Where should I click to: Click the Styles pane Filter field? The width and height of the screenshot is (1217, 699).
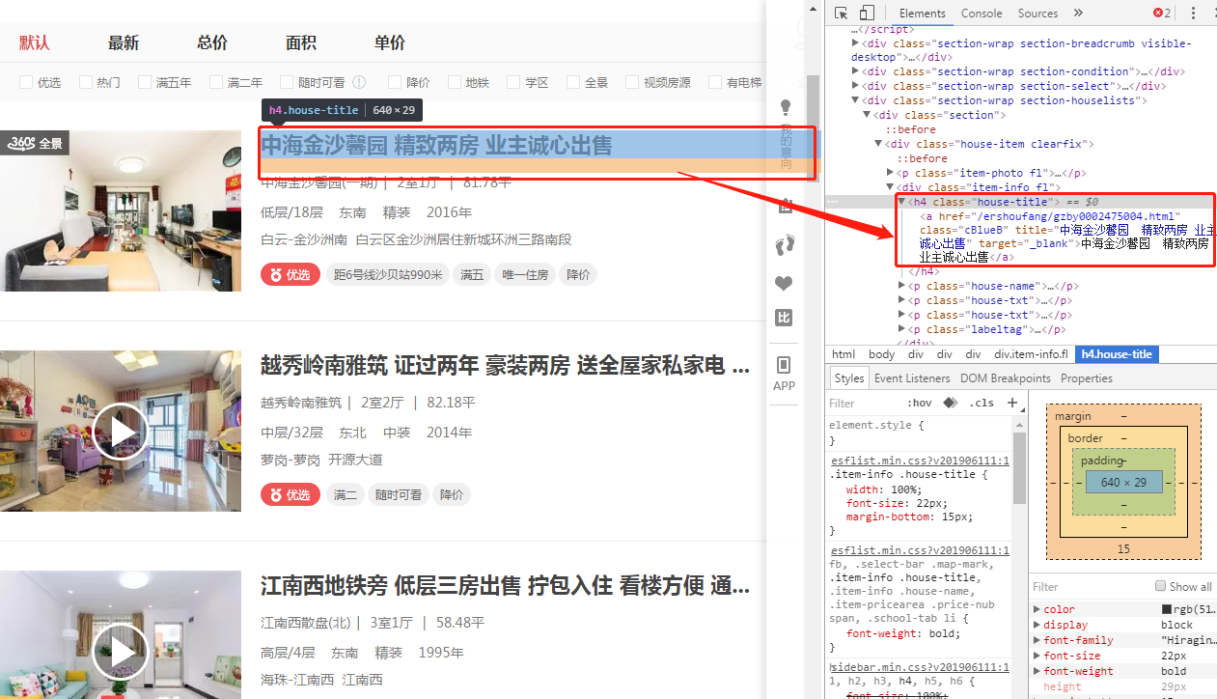[x=864, y=403]
